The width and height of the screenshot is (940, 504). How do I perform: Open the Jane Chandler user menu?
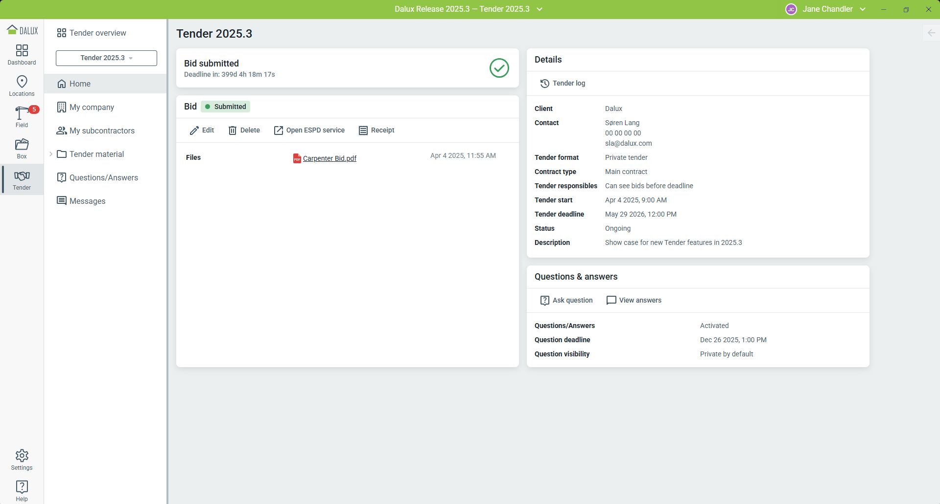pyautogui.click(x=826, y=9)
